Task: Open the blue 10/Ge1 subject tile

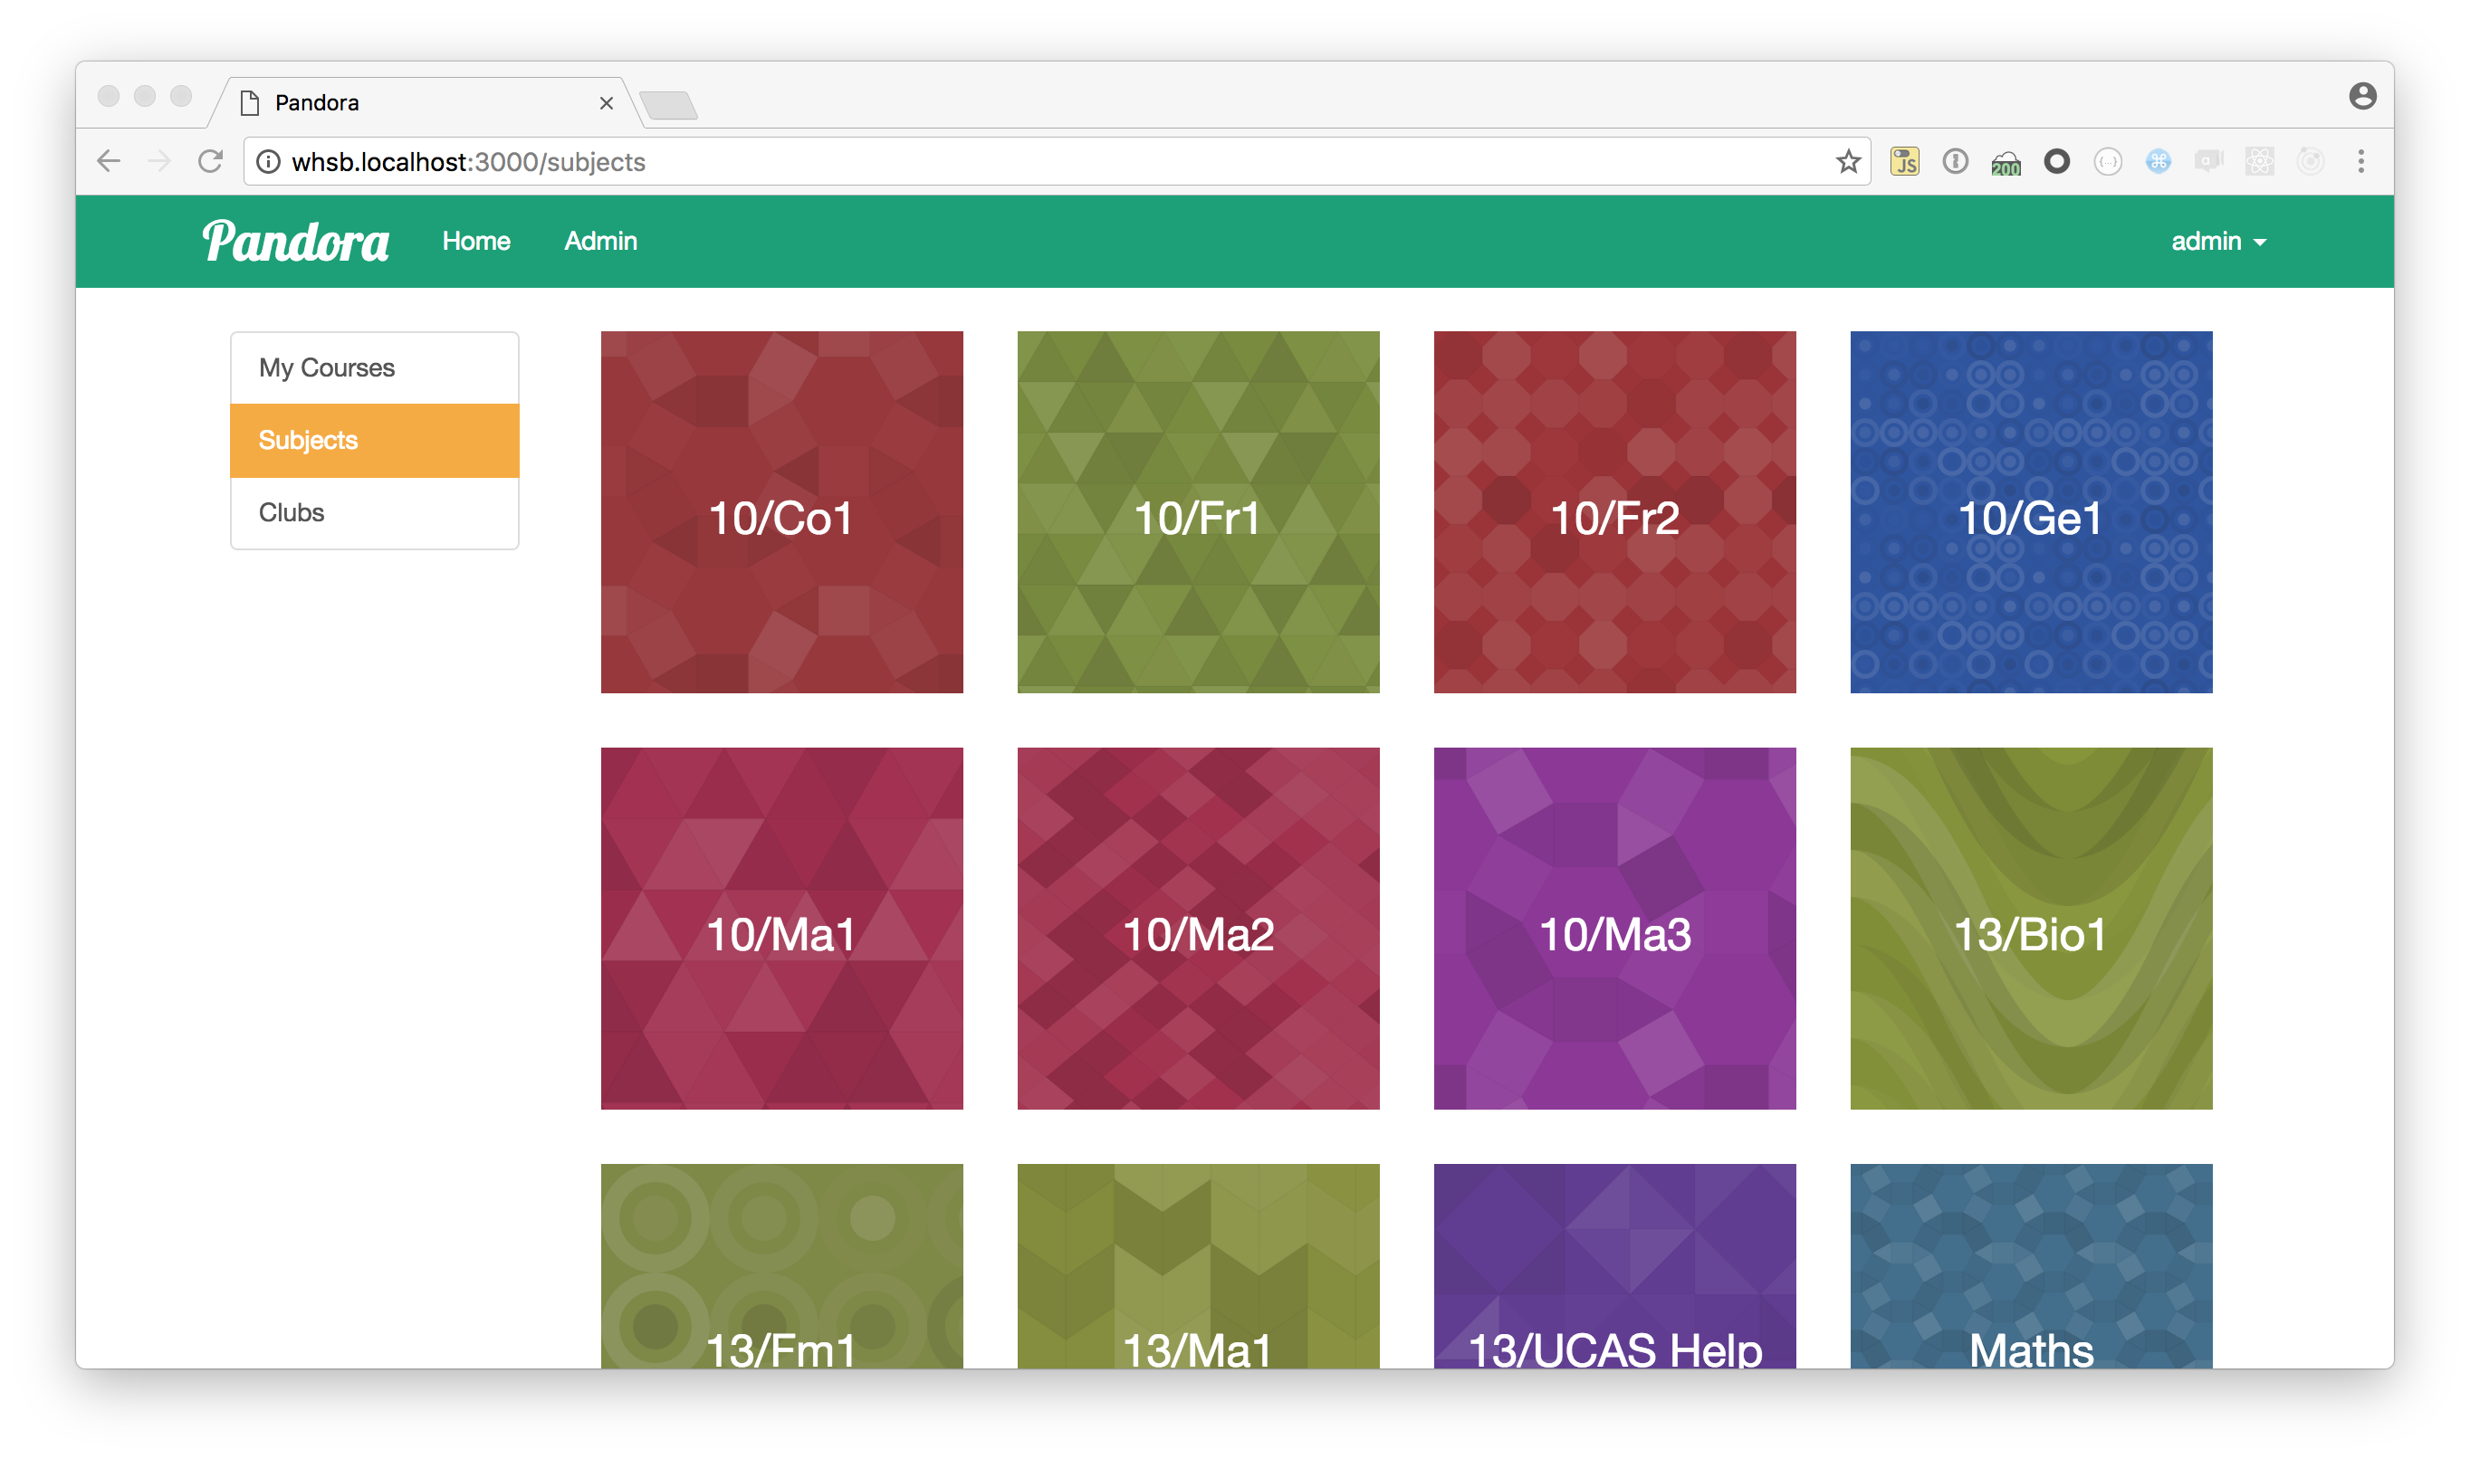Action: tap(2031, 512)
